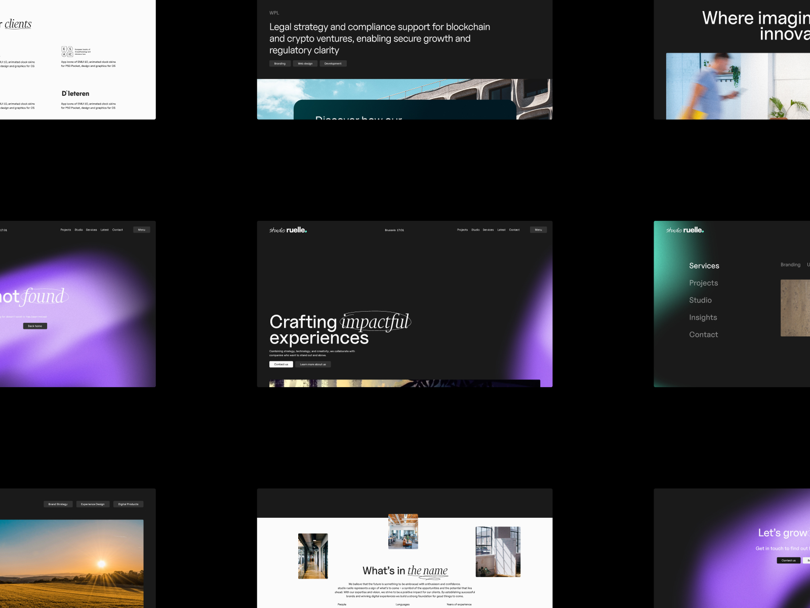Click the not found heading
Screen dimensions: 810x608
coord(33,297)
